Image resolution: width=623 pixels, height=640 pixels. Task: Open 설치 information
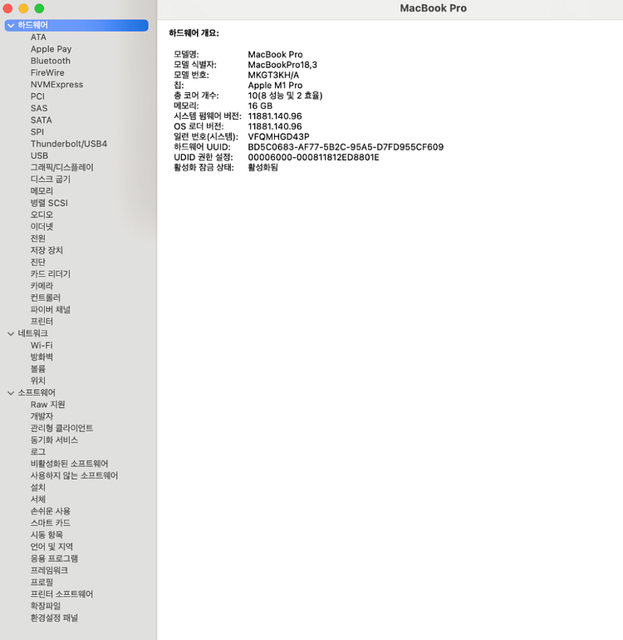(x=38, y=487)
